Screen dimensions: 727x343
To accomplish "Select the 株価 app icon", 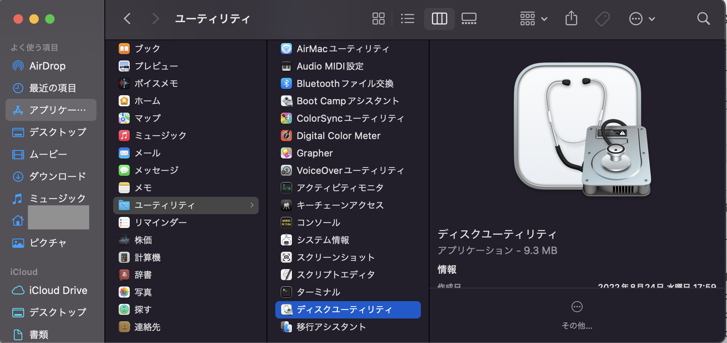I will click(124, 240).
